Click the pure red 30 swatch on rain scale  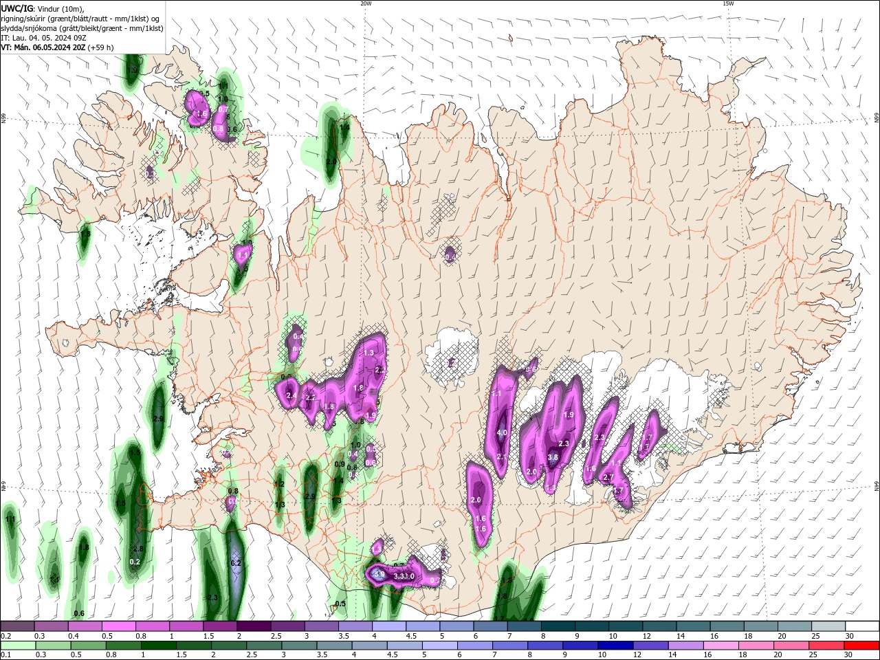pos(862,646)
